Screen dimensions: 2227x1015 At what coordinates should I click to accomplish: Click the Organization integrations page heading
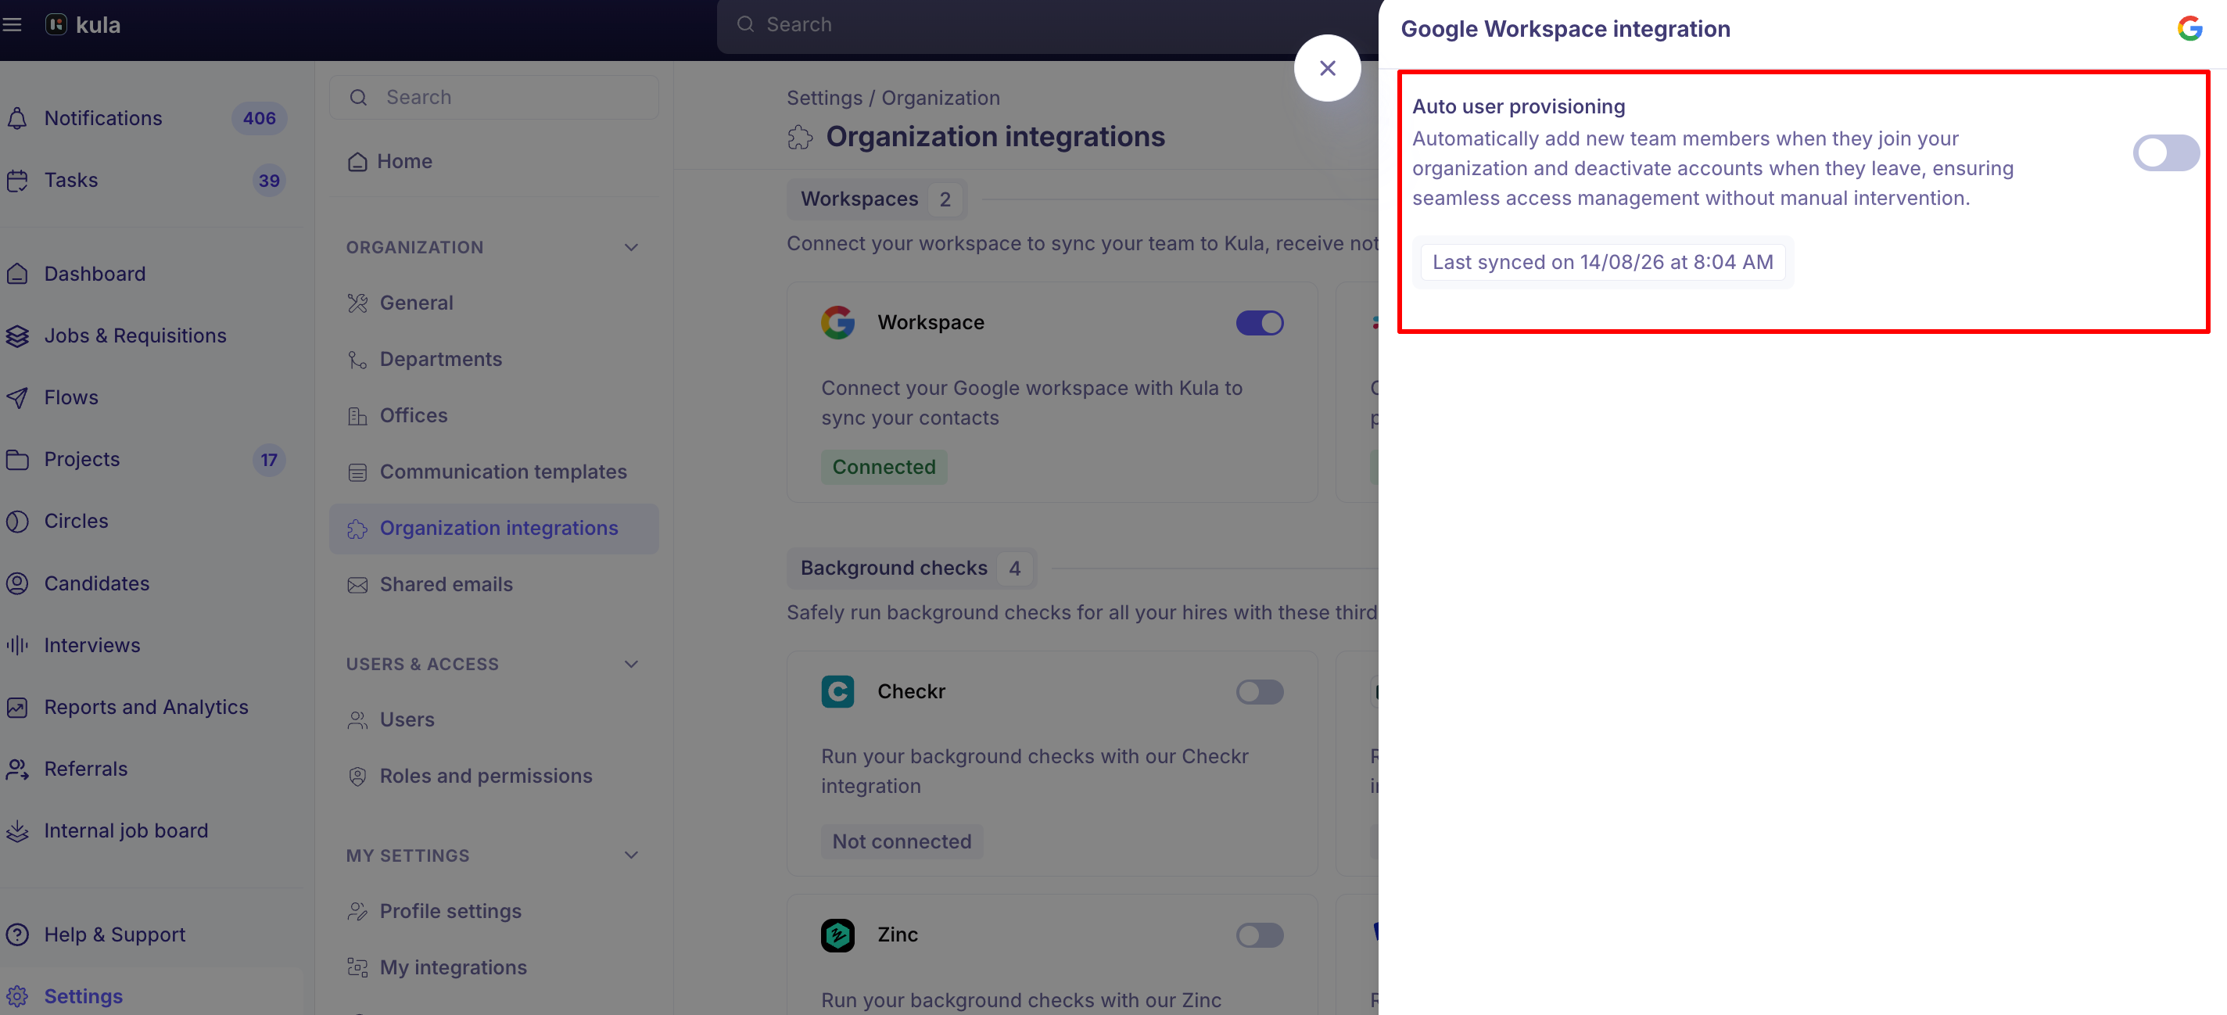pyautogui.click(x=995, y=138)
